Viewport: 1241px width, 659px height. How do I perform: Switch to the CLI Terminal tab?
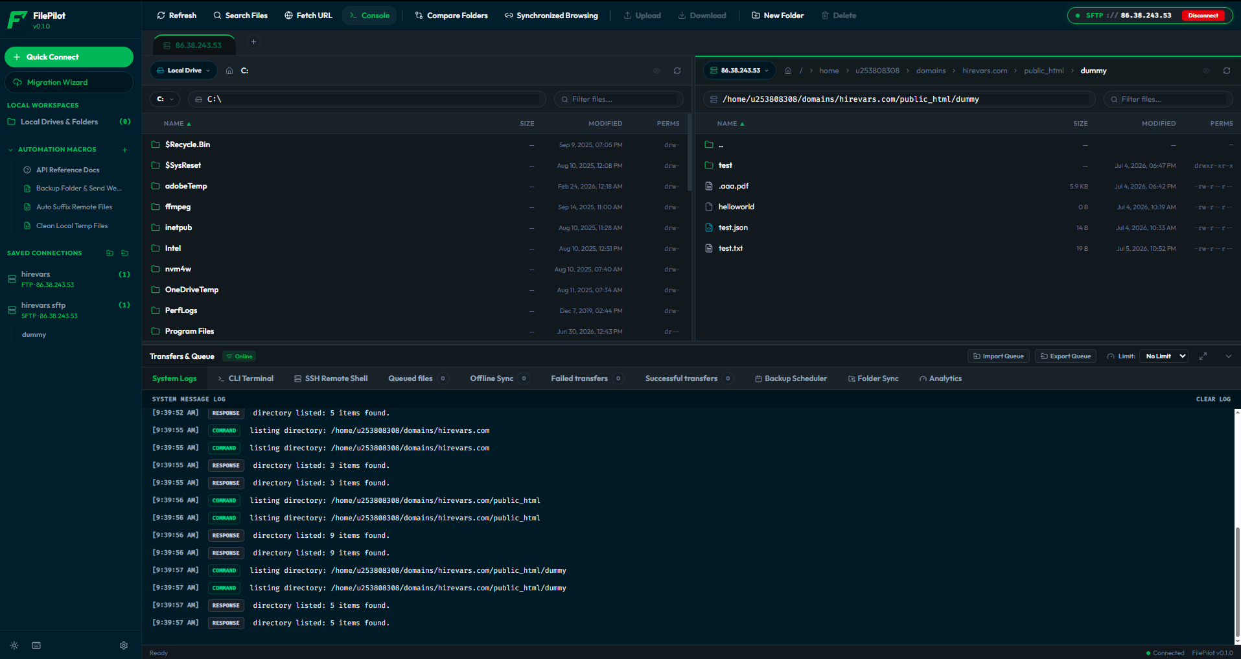(x=246, y=378)
